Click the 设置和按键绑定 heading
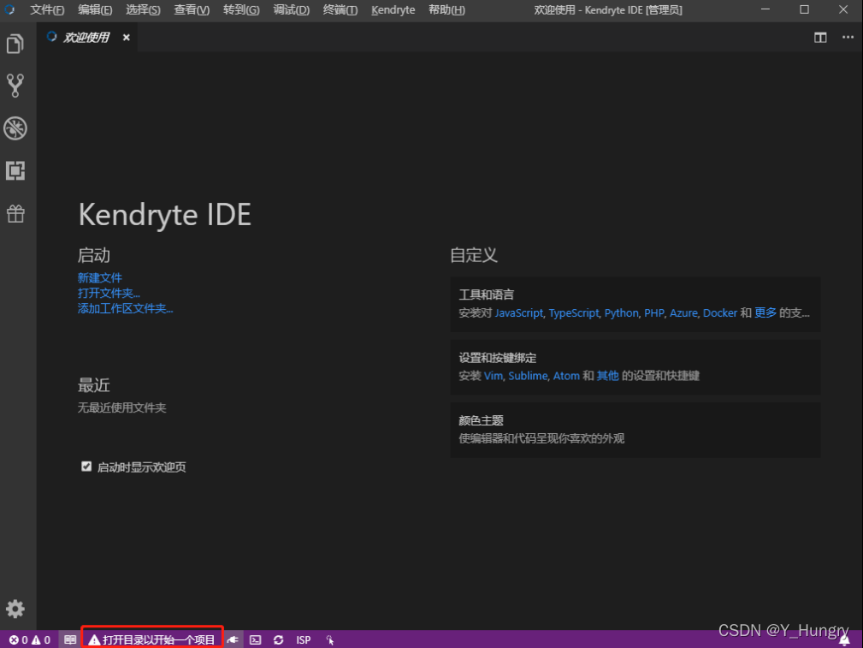 click(x=498, y=358)
